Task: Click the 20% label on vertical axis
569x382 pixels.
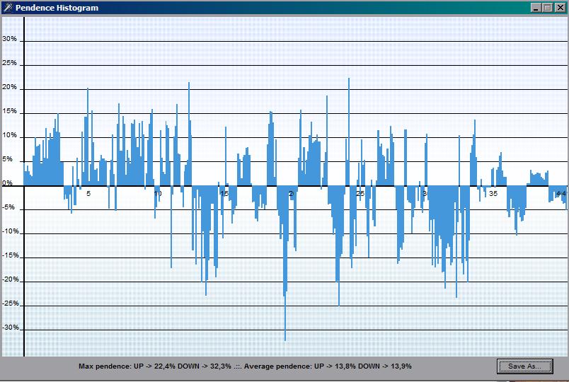Action: point(10,88)
